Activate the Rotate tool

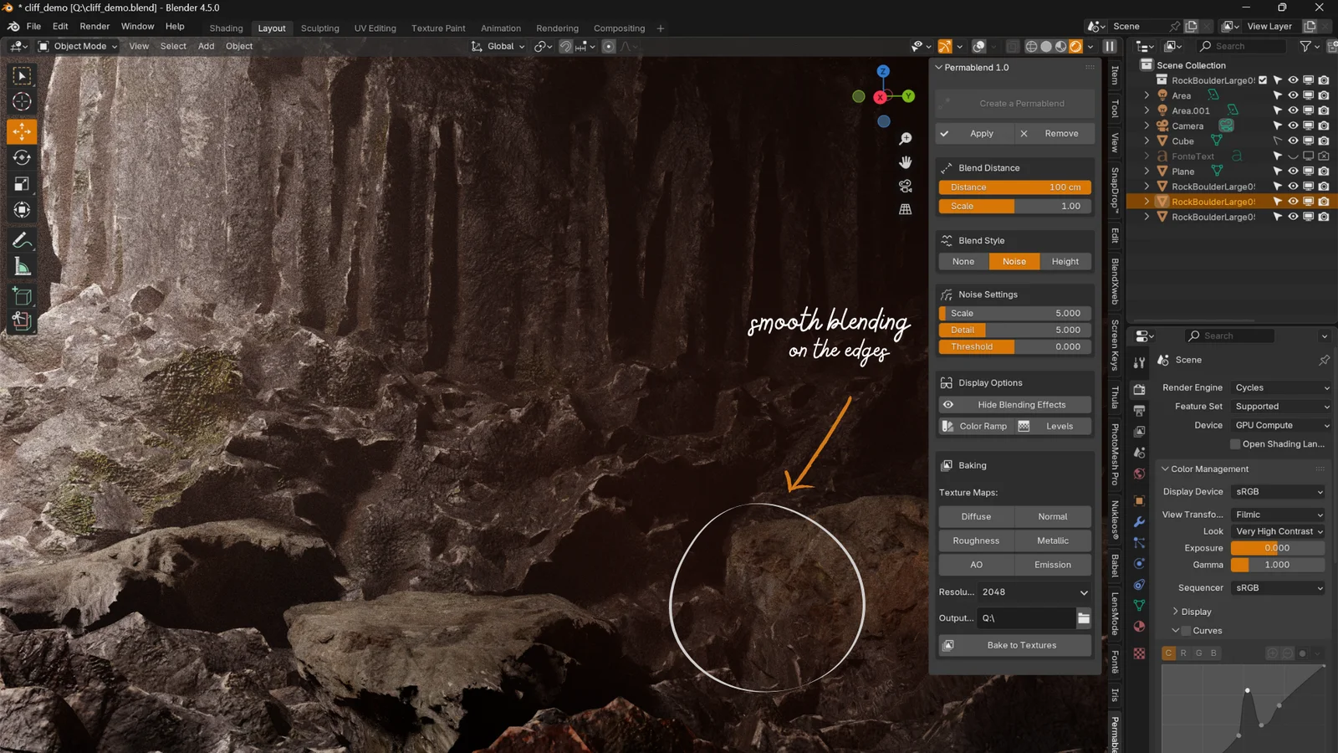click(22, 158)
